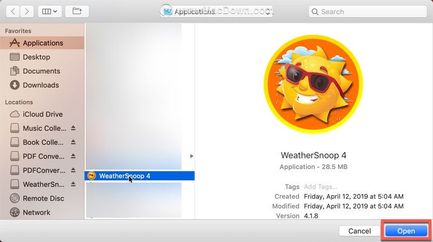Screen dimensions: 433x242
Task: Click the Add Tags... field
Action: click(320, 187)
